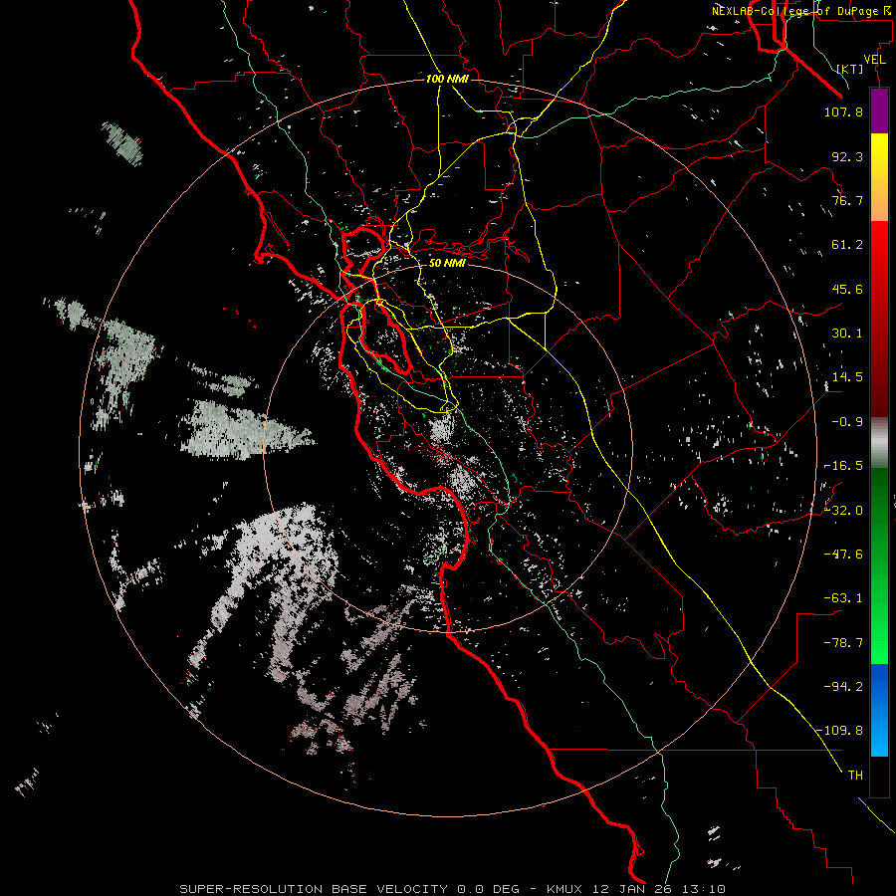Click the 61.2 velocity scale value
This screenshot has height=896, width=896.
point(847,245)
